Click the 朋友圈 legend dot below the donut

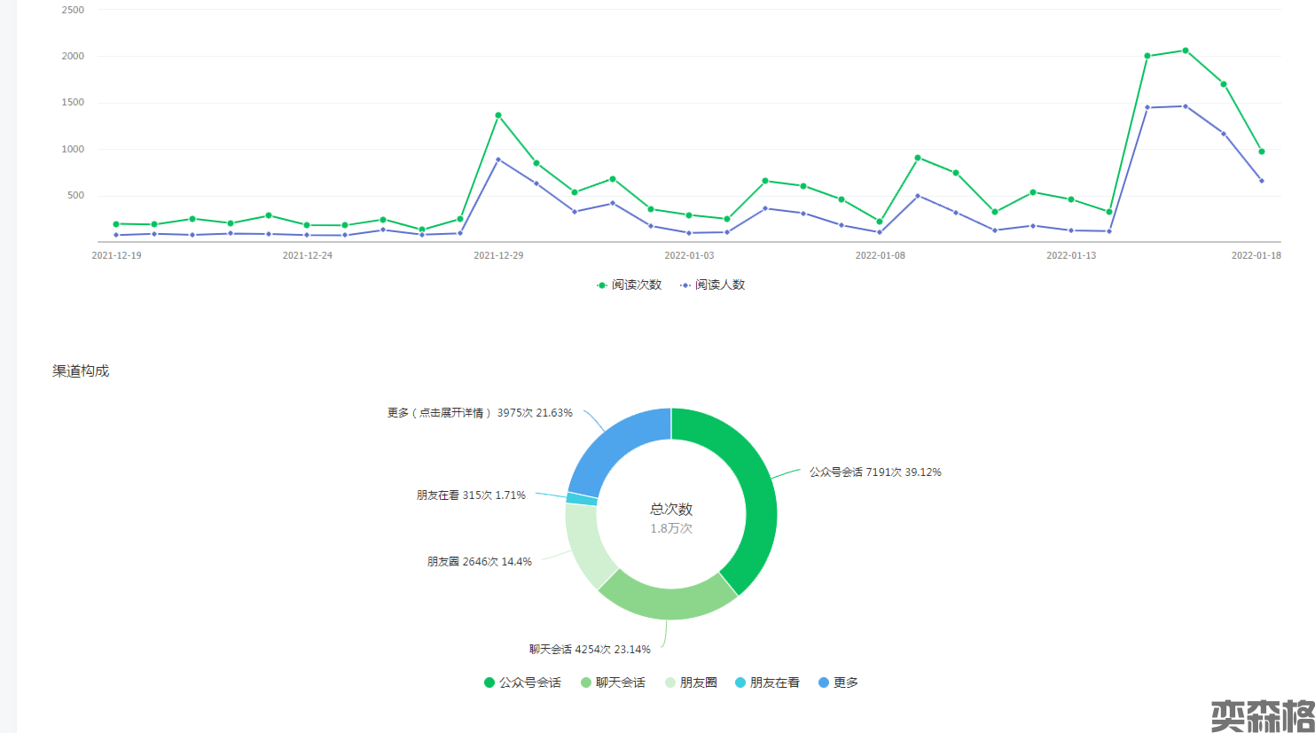670,682
